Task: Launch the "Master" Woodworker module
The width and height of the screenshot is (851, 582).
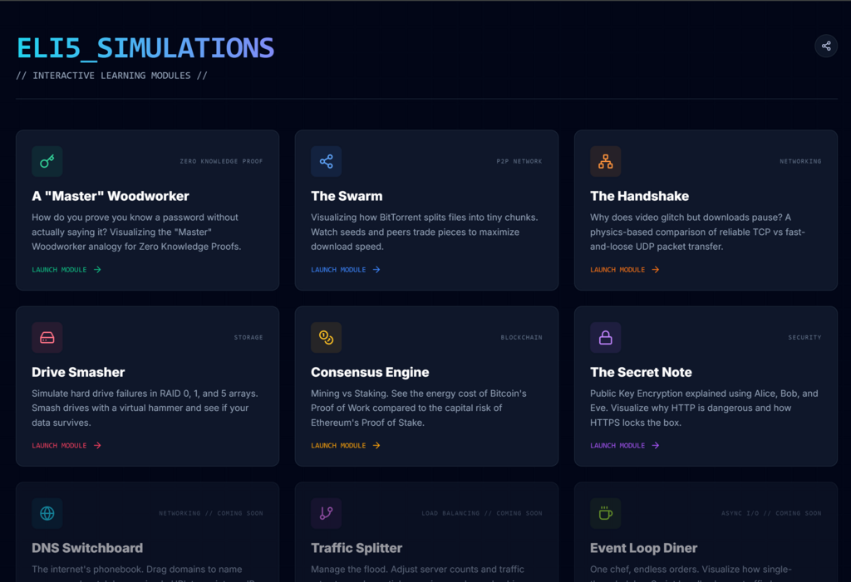Action: click(66, 270)
